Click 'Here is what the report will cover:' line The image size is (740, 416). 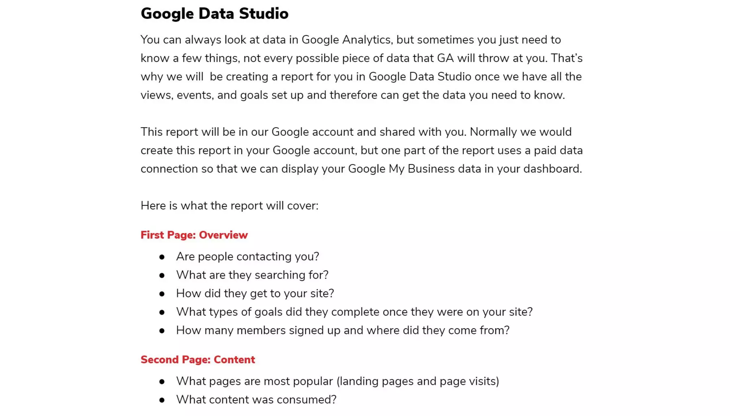(229, 206)
